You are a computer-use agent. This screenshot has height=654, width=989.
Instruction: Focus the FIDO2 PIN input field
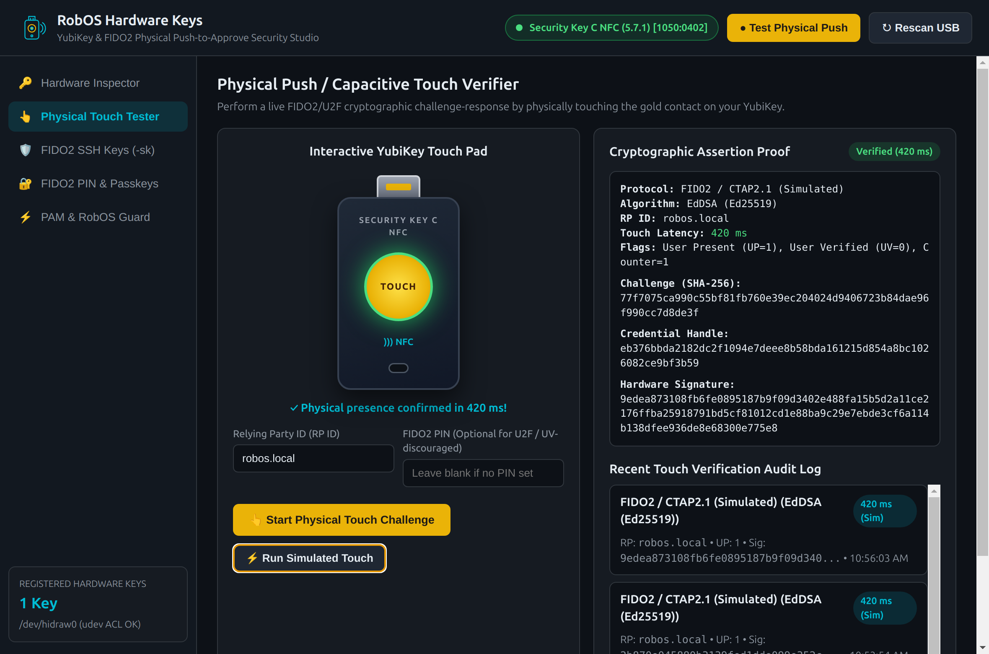(x=483, y=473)
